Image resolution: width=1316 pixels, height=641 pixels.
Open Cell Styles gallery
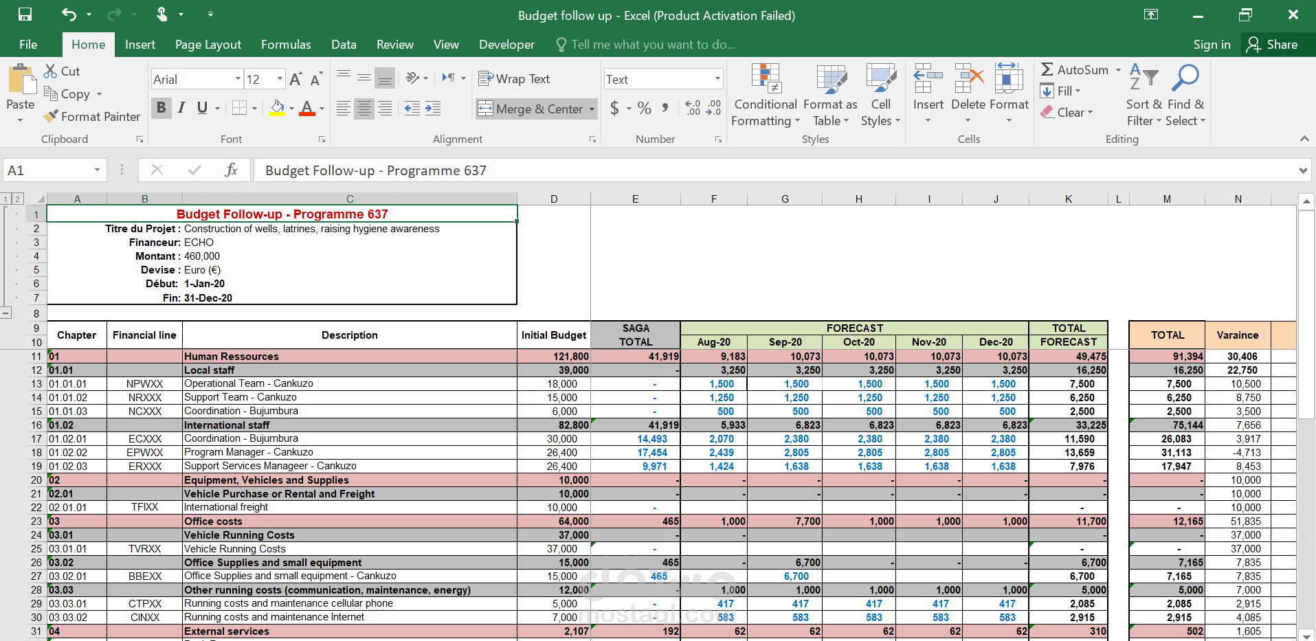880,95
